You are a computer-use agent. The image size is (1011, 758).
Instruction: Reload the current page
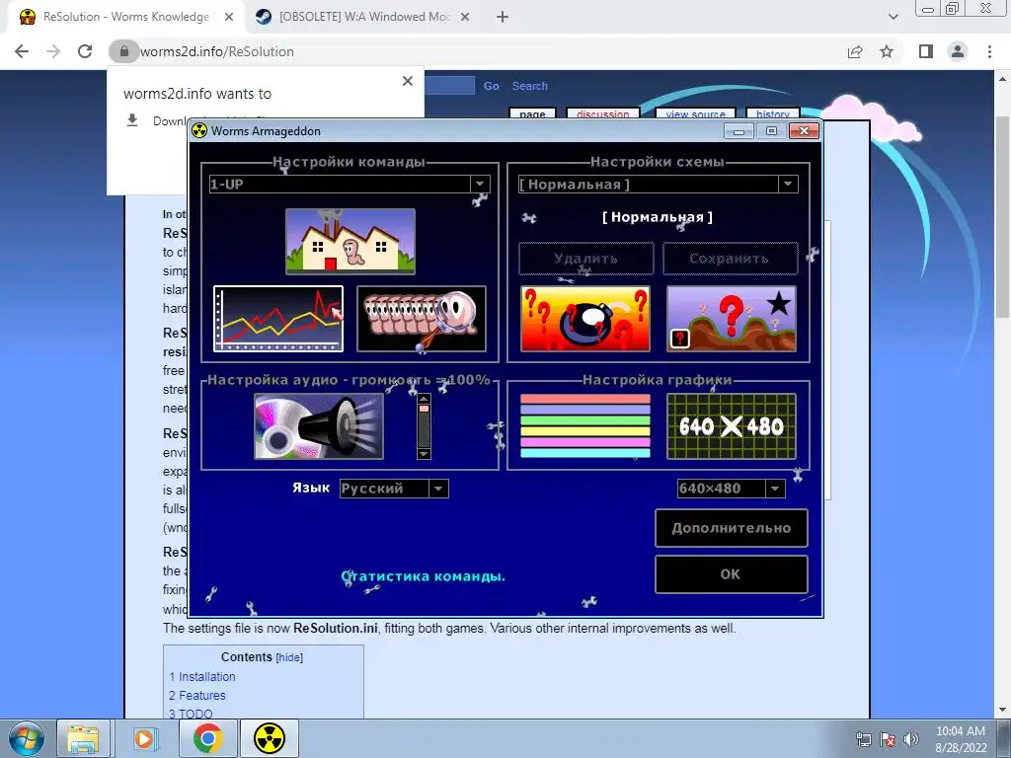[85, 51]
